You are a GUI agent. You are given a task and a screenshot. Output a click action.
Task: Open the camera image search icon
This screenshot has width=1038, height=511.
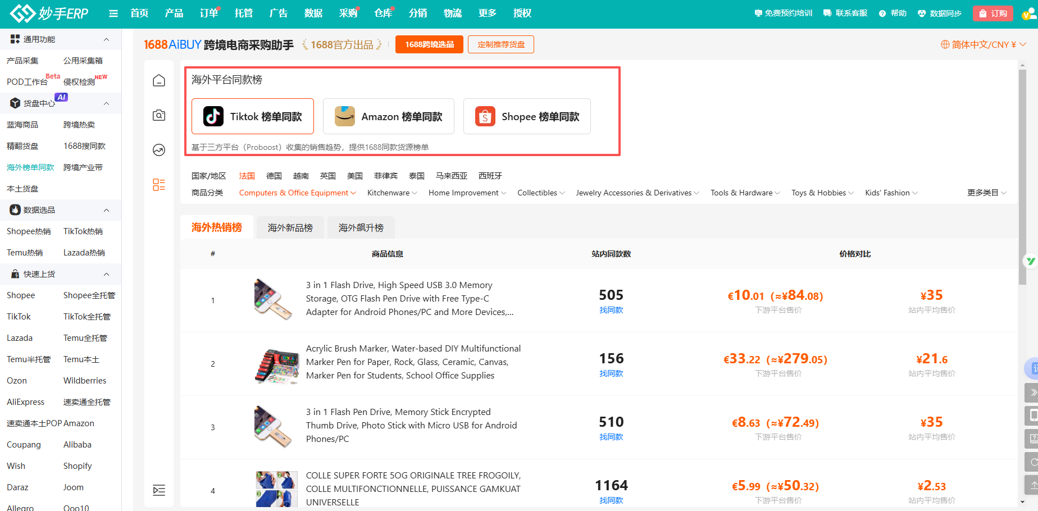pos(159,115)
